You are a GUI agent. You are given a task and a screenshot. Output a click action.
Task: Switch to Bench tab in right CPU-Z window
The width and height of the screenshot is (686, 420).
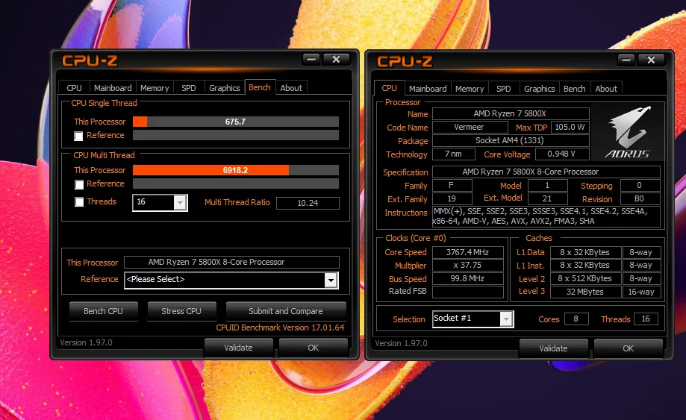click(575, 89)
